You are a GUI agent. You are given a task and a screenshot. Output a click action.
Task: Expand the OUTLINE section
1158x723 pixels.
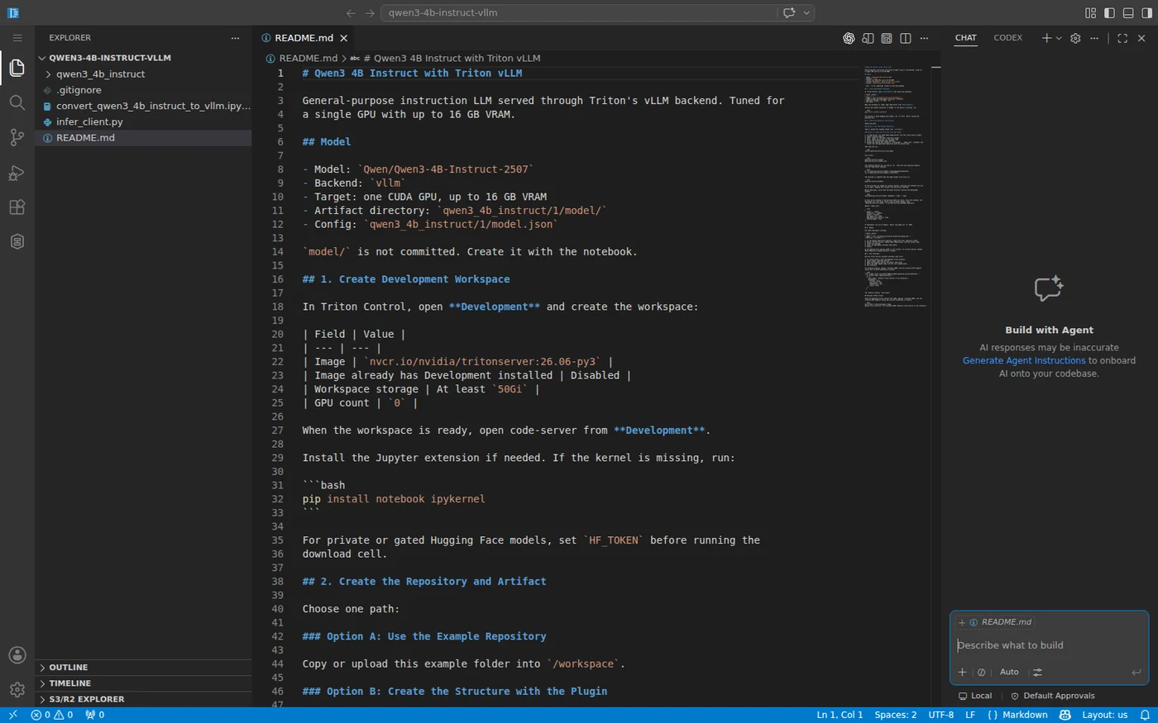pos(143,668)
